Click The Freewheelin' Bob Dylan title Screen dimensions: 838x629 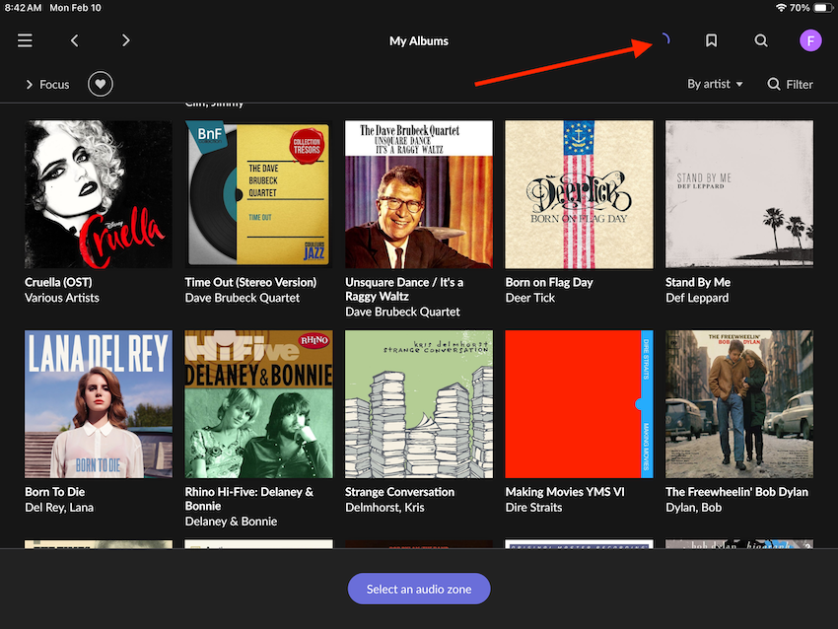(737, 492)
